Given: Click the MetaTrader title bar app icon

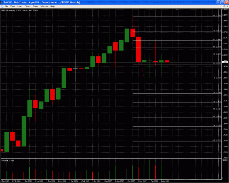Looking at the screenshot, I should (x=2, y=2).
